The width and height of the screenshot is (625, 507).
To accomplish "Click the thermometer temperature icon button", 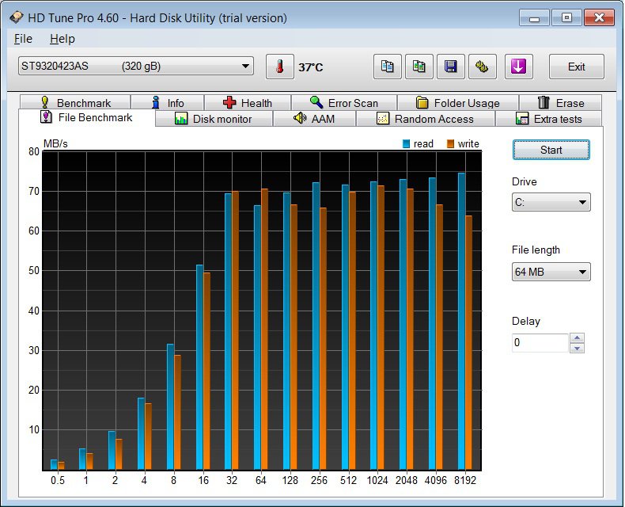I will tap(280, 67).
